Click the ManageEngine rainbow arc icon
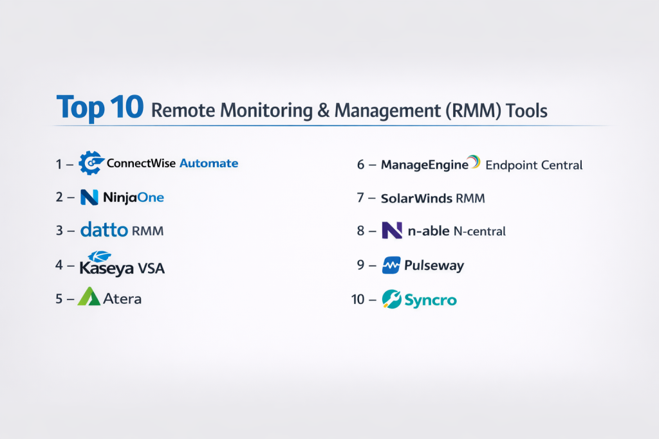Viewport: 659px width, 439px height. pos(474,163)
